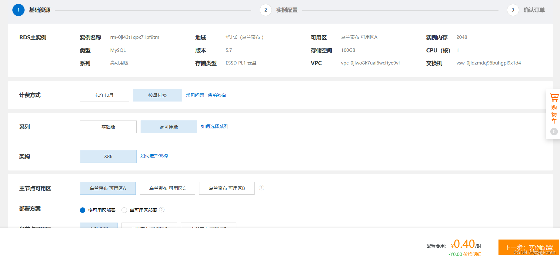This screenshot has width=560, height=258.
Task: Click version value 5.7
Action: coord(228,50)
